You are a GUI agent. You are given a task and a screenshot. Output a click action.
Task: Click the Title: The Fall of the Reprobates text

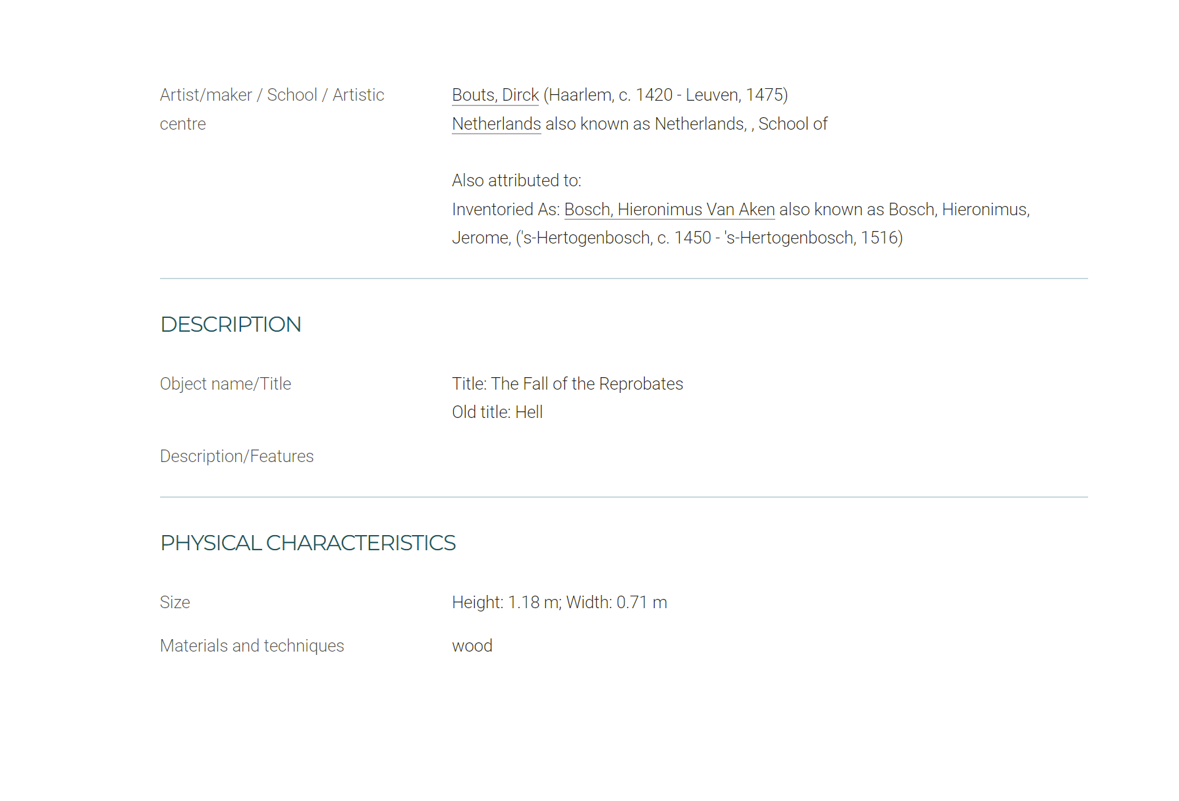[568, 384]
